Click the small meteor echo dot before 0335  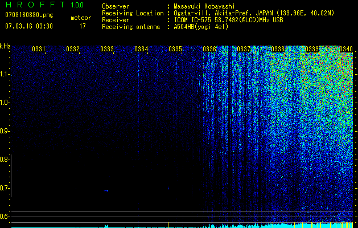pyautogui.click(x=168, y=189)
